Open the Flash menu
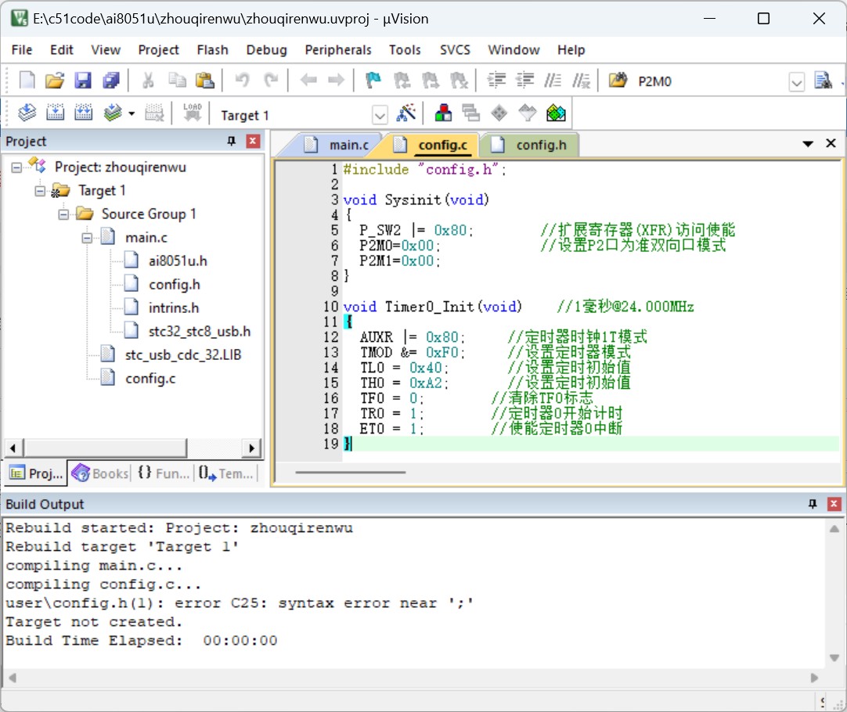 (x=212, y=50)
